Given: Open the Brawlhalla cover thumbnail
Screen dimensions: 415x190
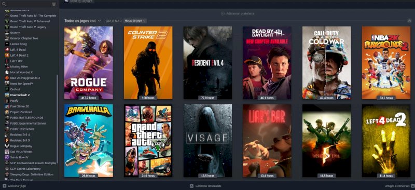Looking at the screenshot, I should click(89, 141).
